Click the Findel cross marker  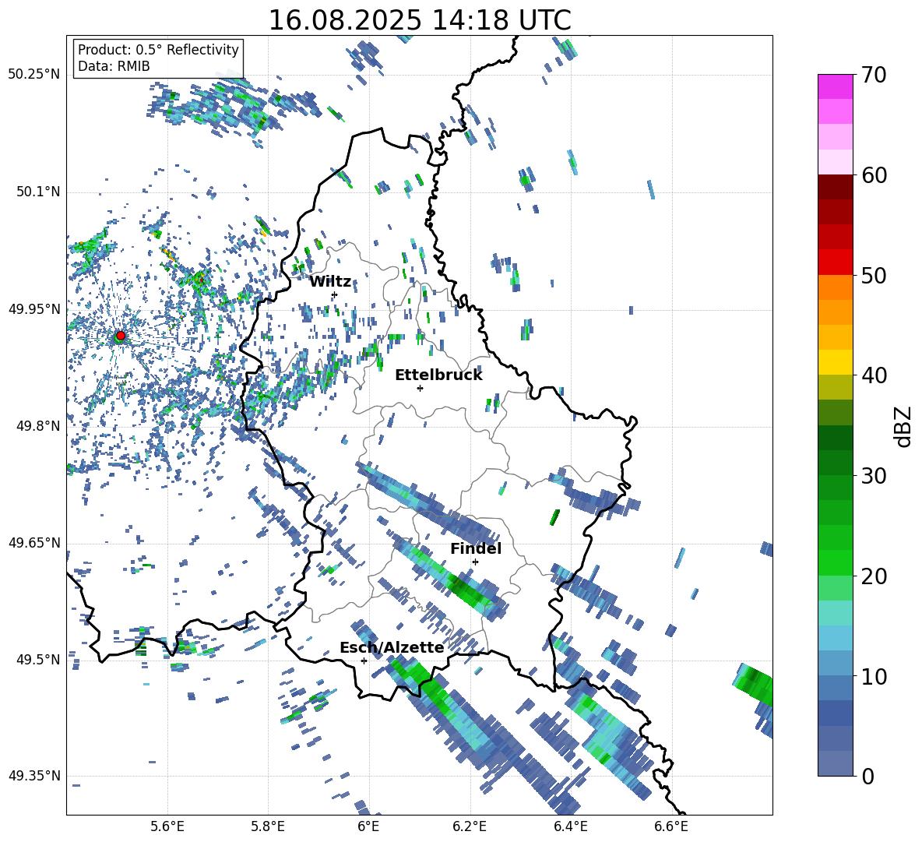[475, 562]
